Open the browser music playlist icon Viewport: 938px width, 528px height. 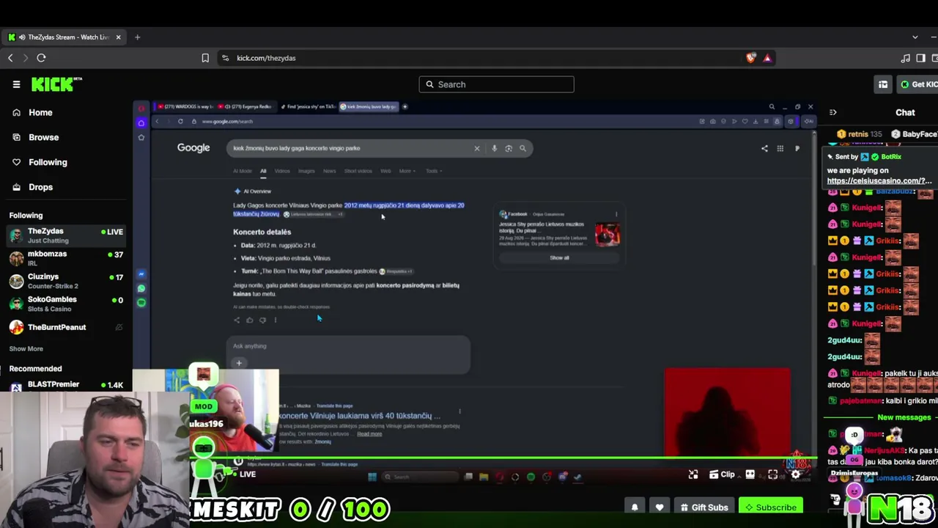pyautogui.click(x=906, y=58)
